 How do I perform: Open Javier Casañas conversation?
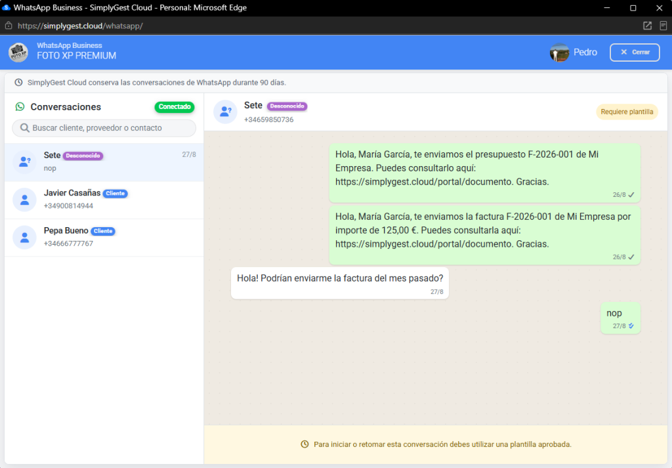click(x=104, y=200)
